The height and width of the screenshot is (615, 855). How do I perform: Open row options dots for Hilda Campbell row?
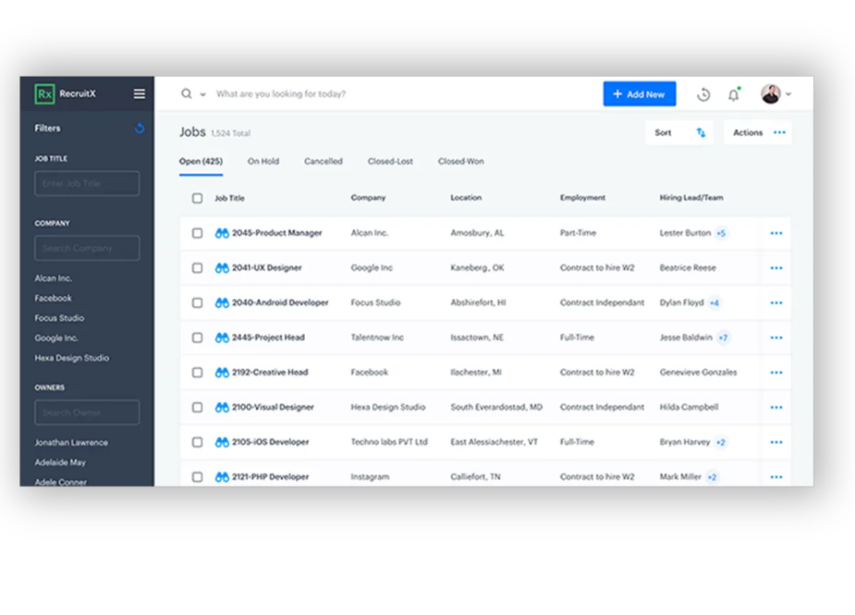tap(777, 407)
